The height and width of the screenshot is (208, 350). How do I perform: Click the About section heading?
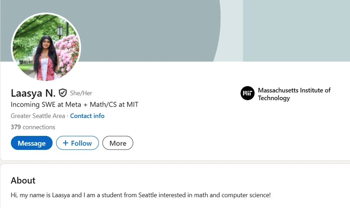pyautogui.click(x=23, y=180)
